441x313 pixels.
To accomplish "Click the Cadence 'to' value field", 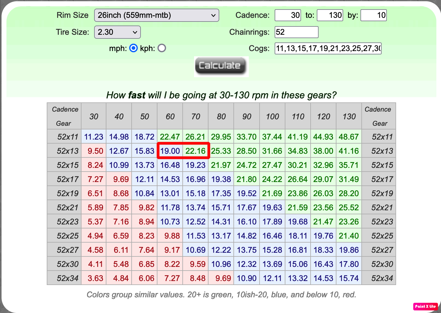I will 330,15.
